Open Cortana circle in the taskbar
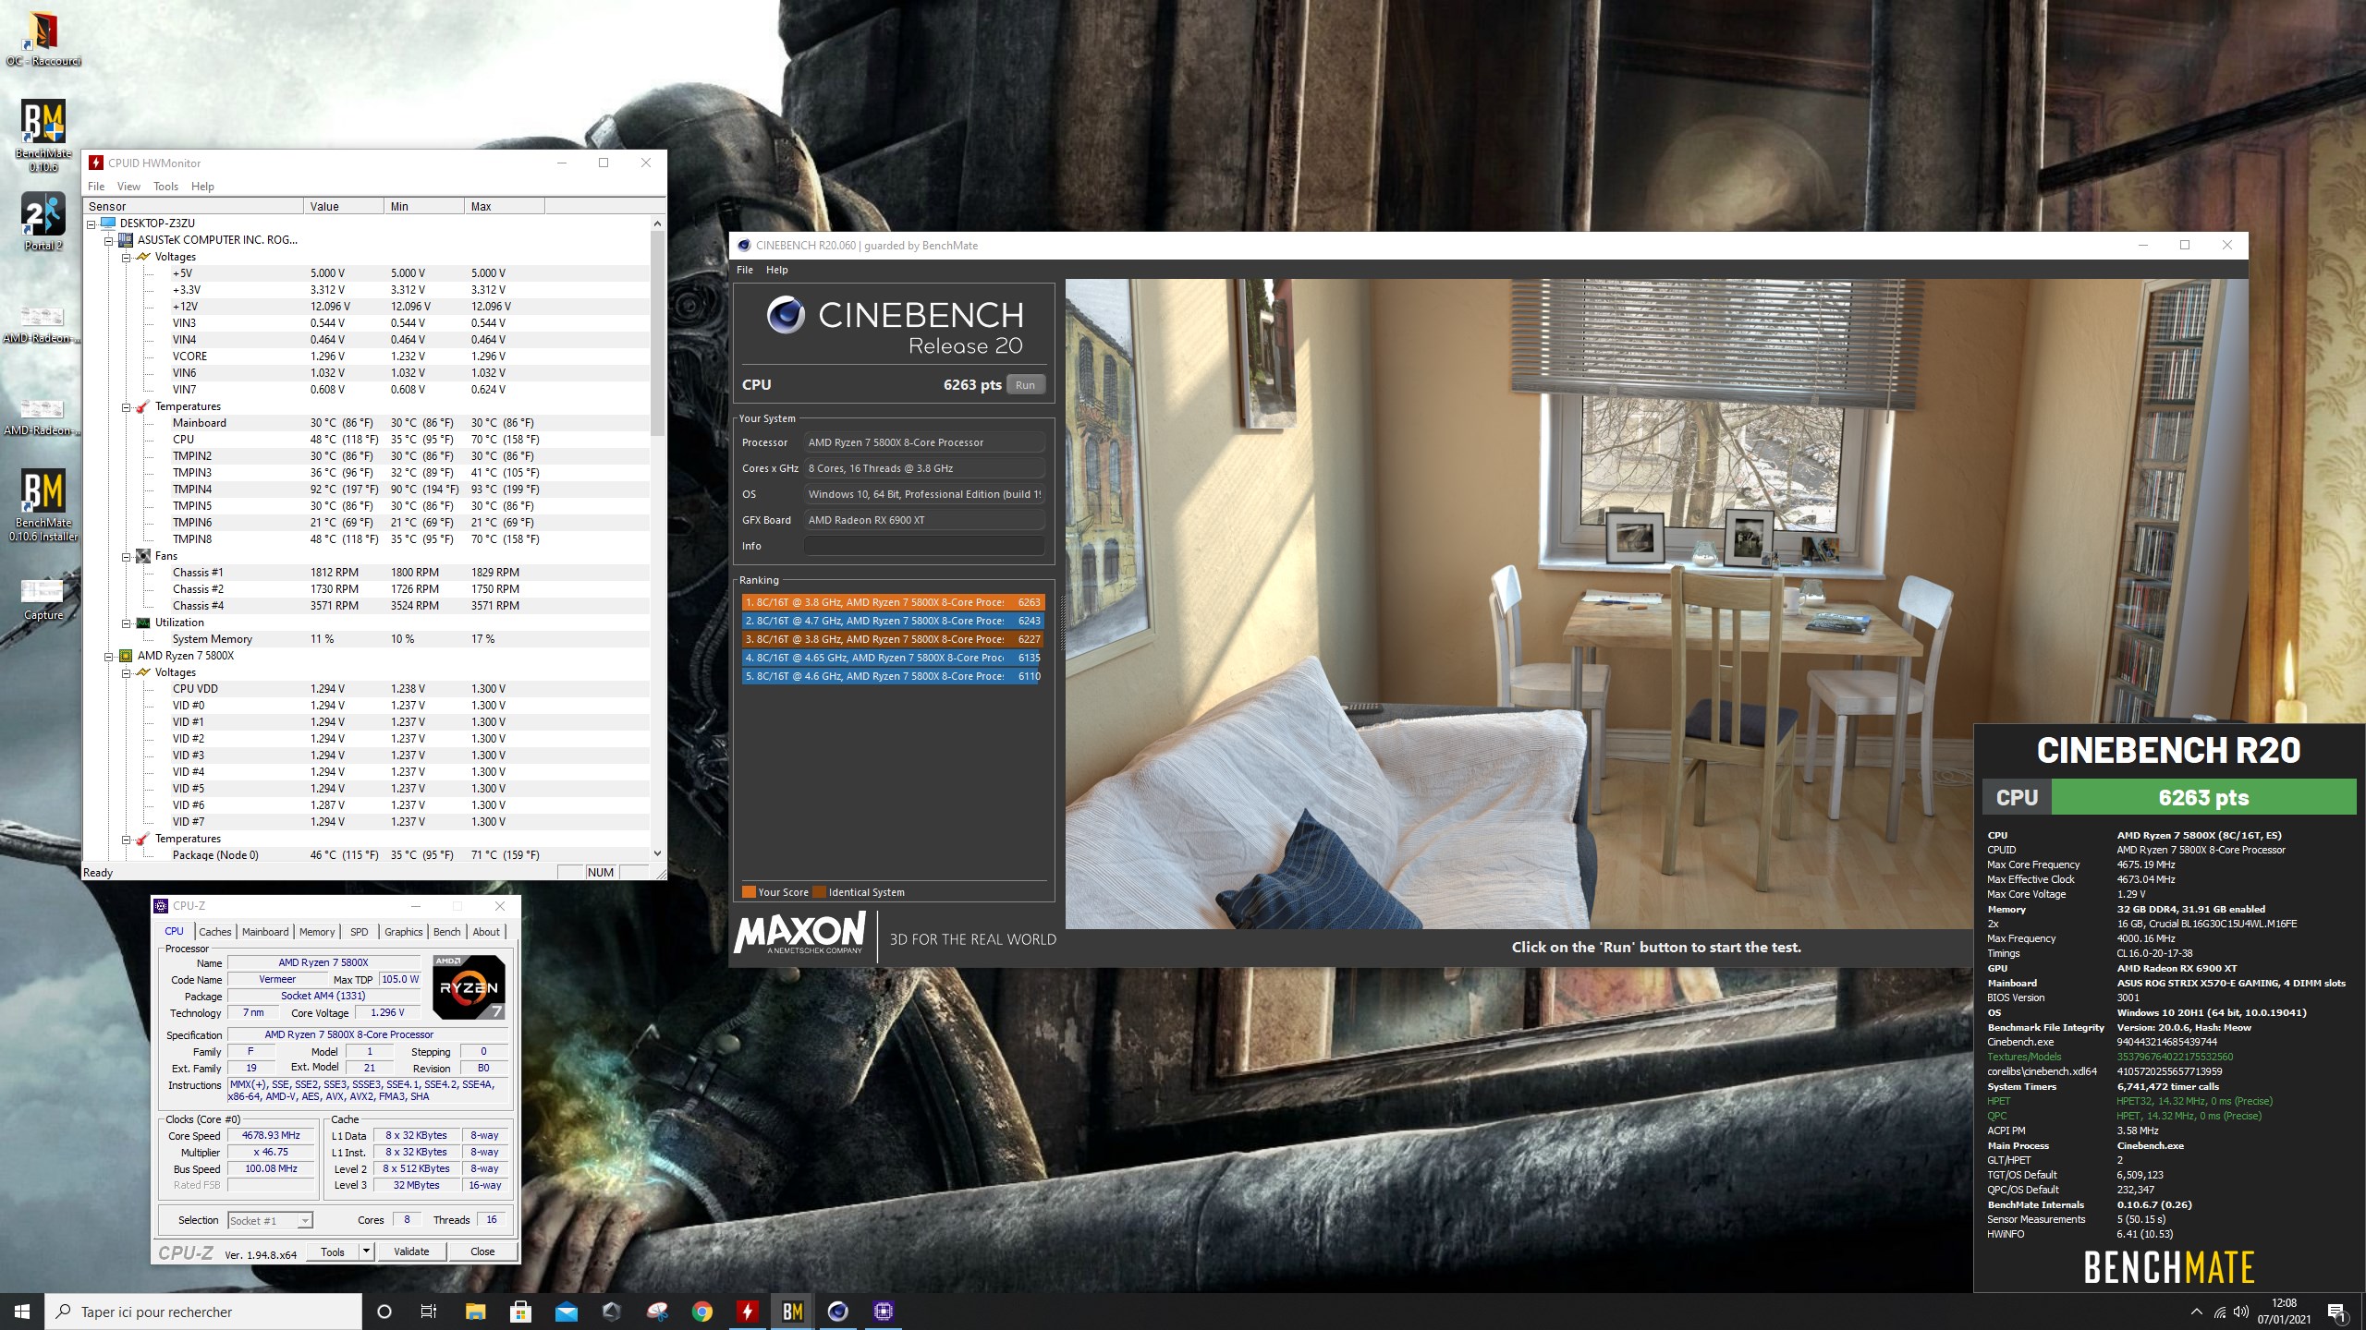Image resolution: width=2366 pixels, height=1330 pixels. click(384, 1312)
